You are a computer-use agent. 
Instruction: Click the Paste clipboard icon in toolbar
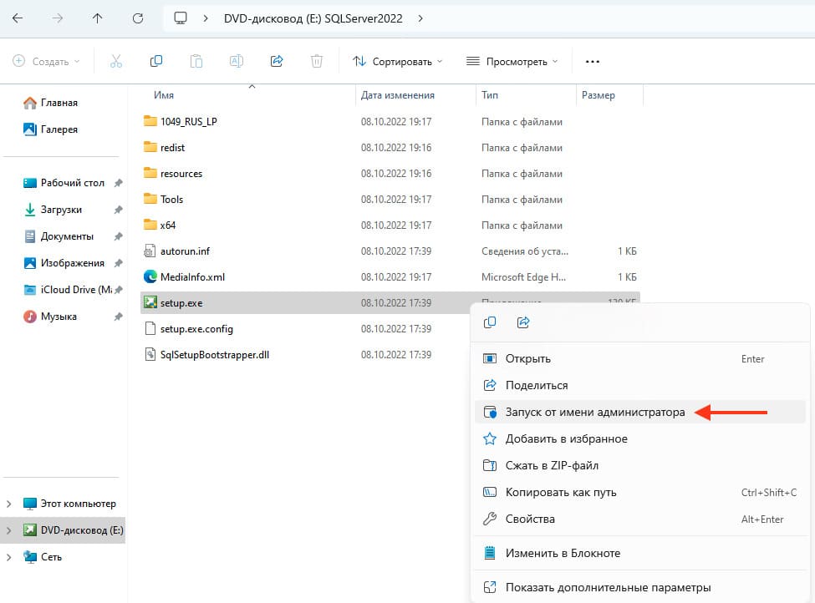coord(196,61)
